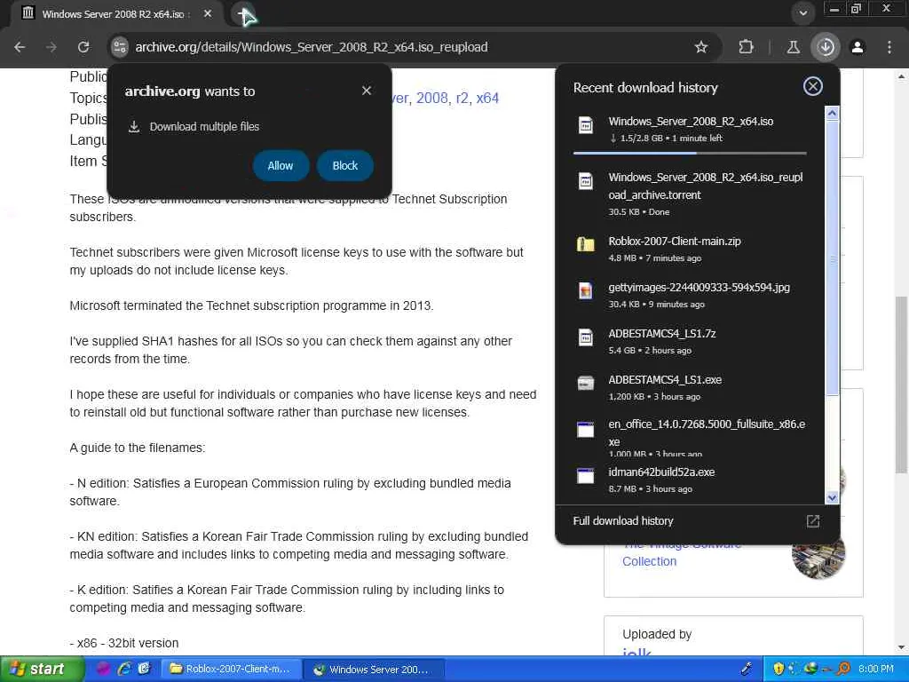Click Windows_Server_2008_R2_x64.iso download entry

(690, 129)
